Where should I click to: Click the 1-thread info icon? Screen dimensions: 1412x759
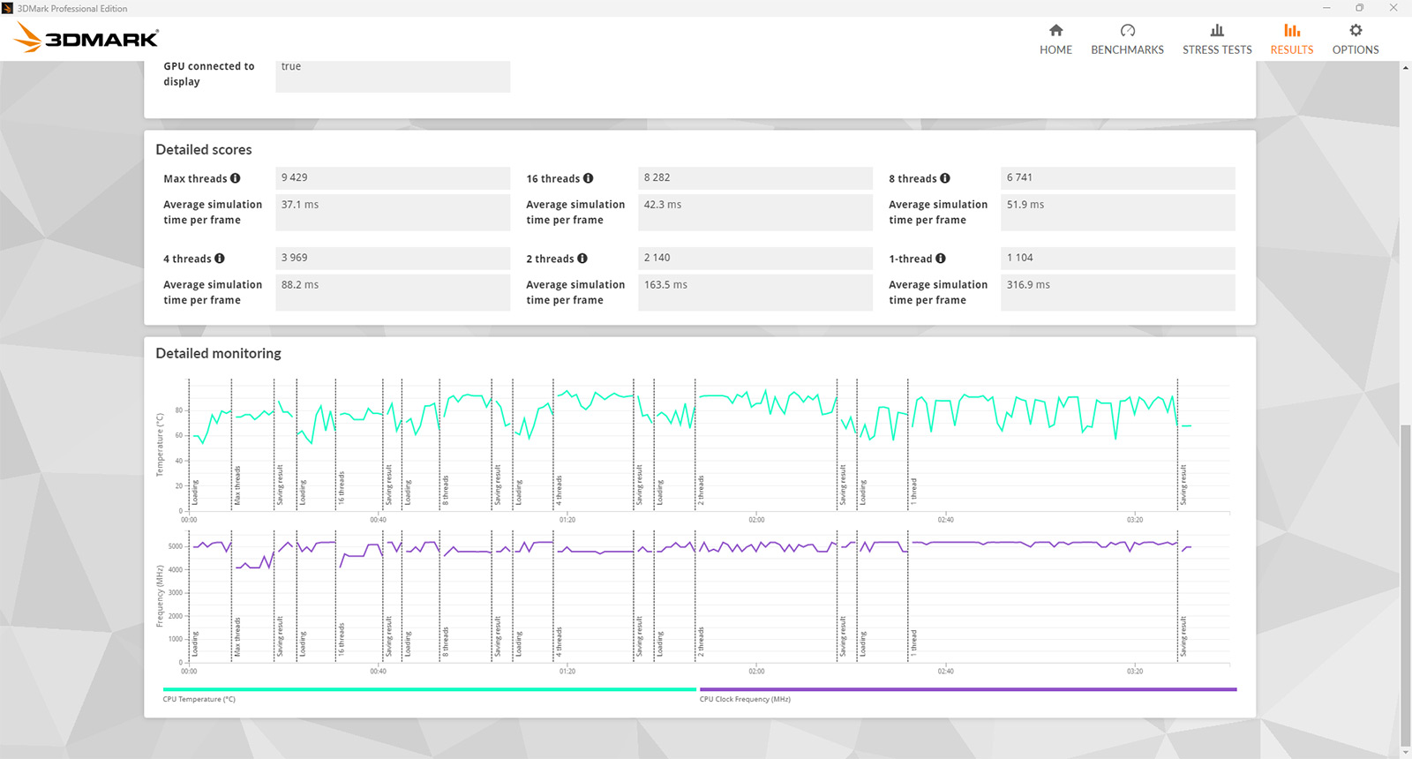(x=941, y=259)
